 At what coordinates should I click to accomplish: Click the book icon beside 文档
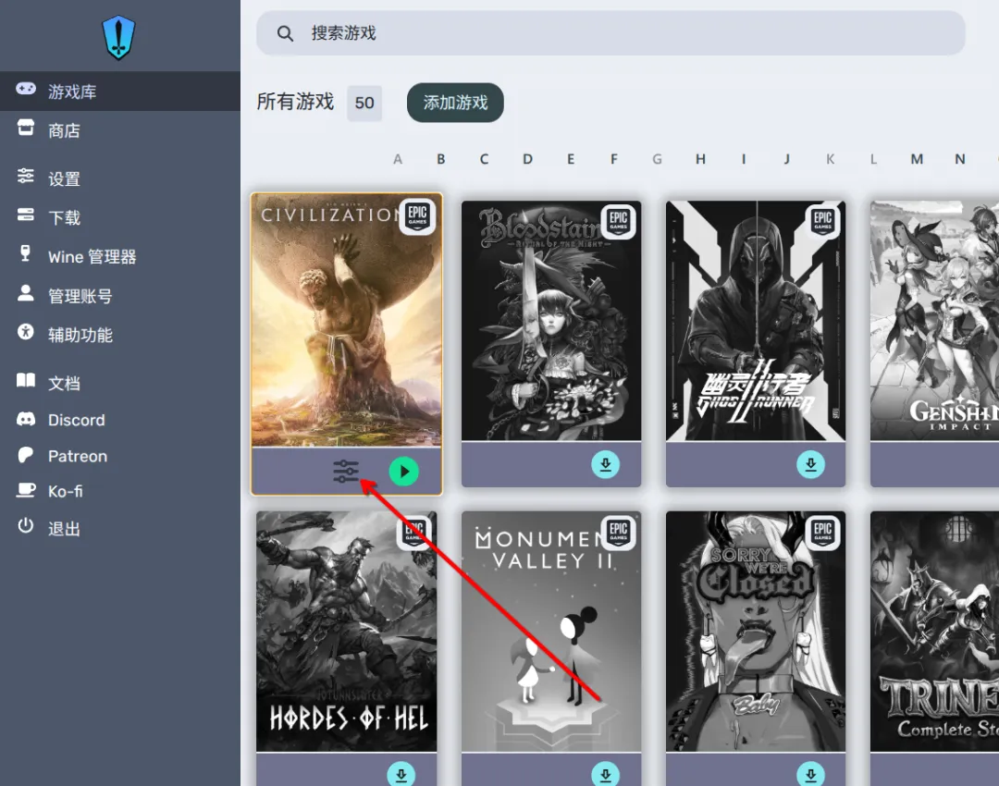pyautogui.click(x=26, y=380)
